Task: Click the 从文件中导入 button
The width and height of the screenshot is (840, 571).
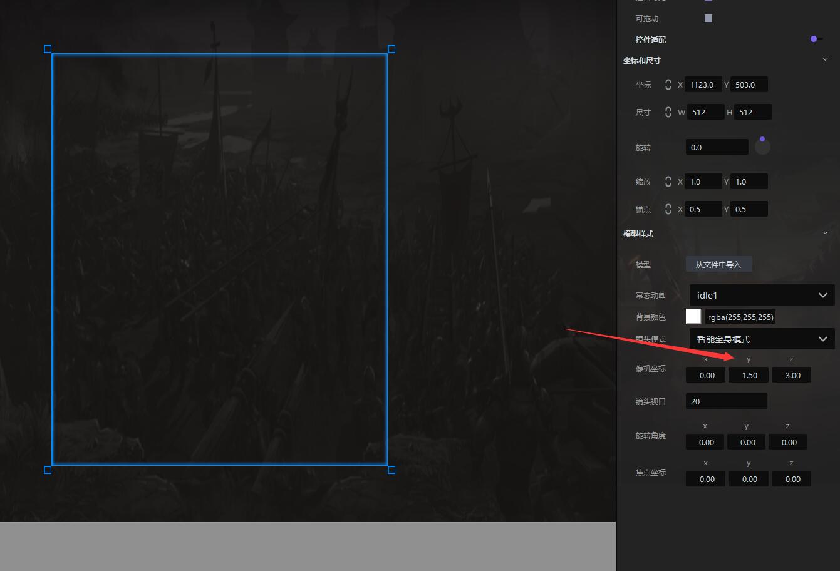Action: 718,264
